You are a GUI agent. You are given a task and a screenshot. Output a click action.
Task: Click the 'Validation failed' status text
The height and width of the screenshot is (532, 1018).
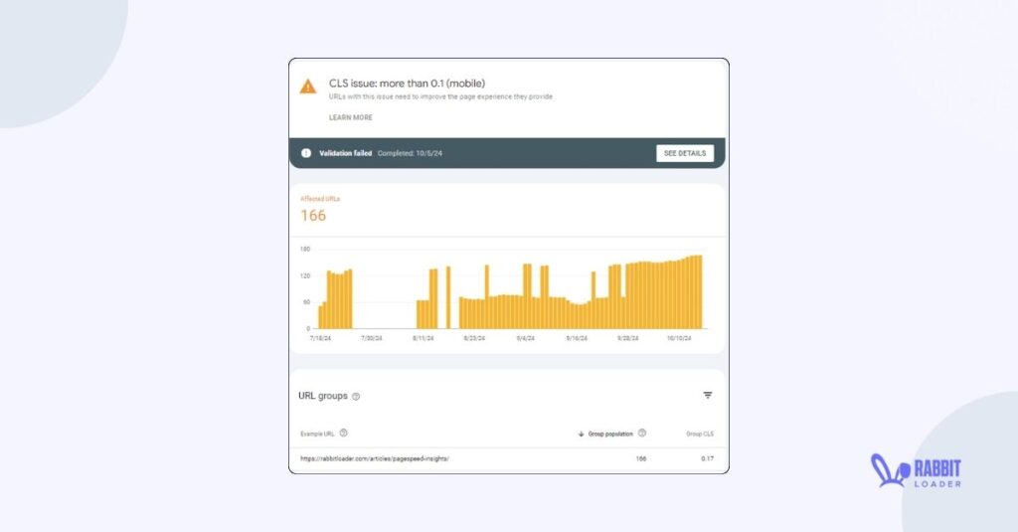click(x=345, y=153)
